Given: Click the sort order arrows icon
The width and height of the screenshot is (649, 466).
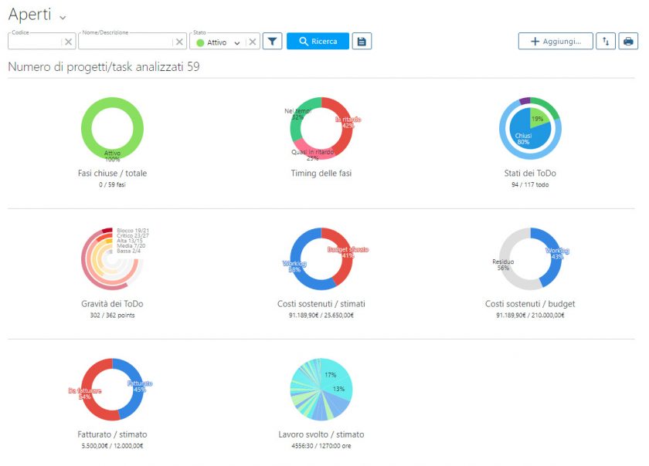Looking at the screenshot, I should (x=606, y=42).
